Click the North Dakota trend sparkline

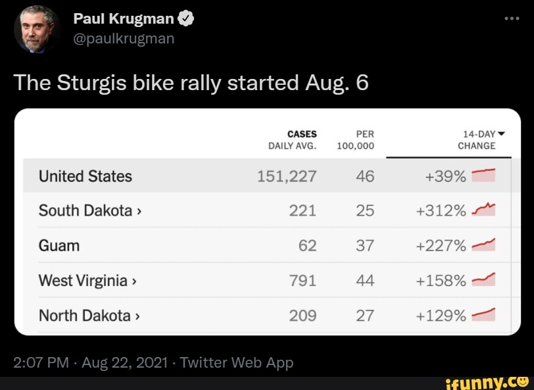(x=483, y=315)
